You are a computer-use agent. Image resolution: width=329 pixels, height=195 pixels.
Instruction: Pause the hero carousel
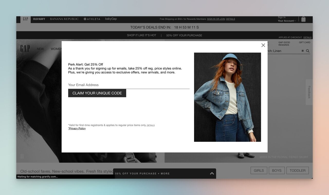pyautogui.click(x=22, y=156)
